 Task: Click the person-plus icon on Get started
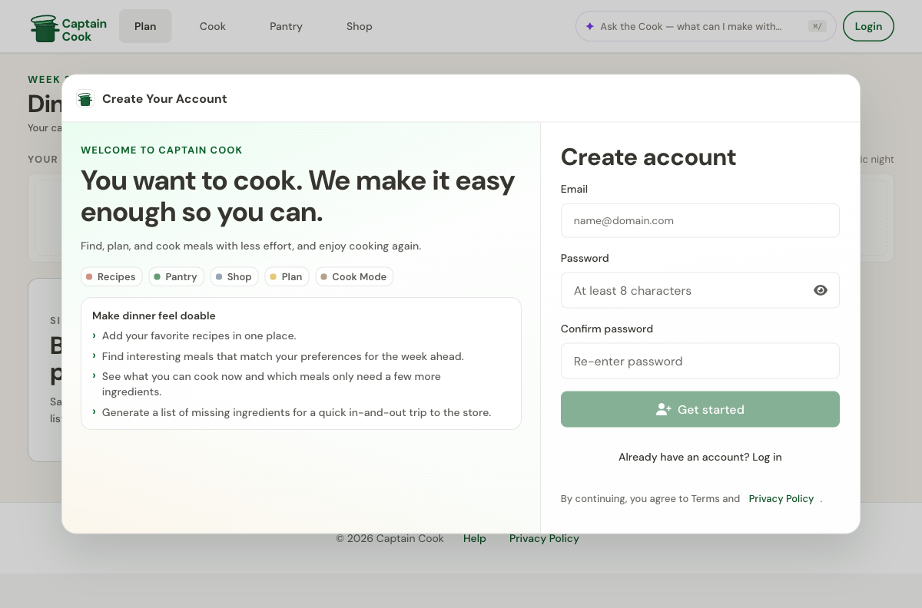664,409
